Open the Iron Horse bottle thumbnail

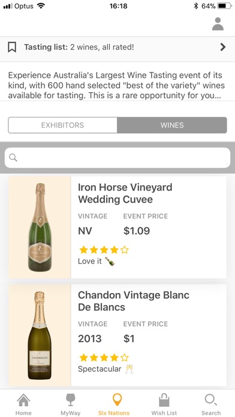tap(40, 227)
